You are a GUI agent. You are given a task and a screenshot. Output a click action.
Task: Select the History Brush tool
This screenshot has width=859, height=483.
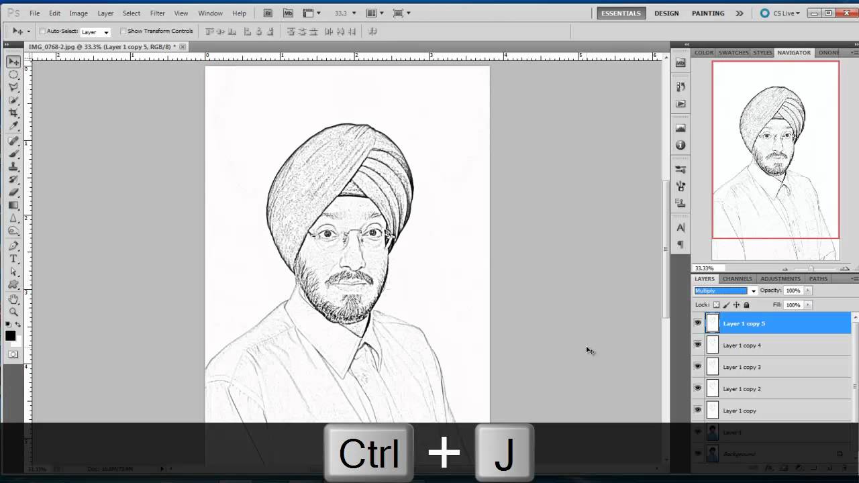point(13,179)
